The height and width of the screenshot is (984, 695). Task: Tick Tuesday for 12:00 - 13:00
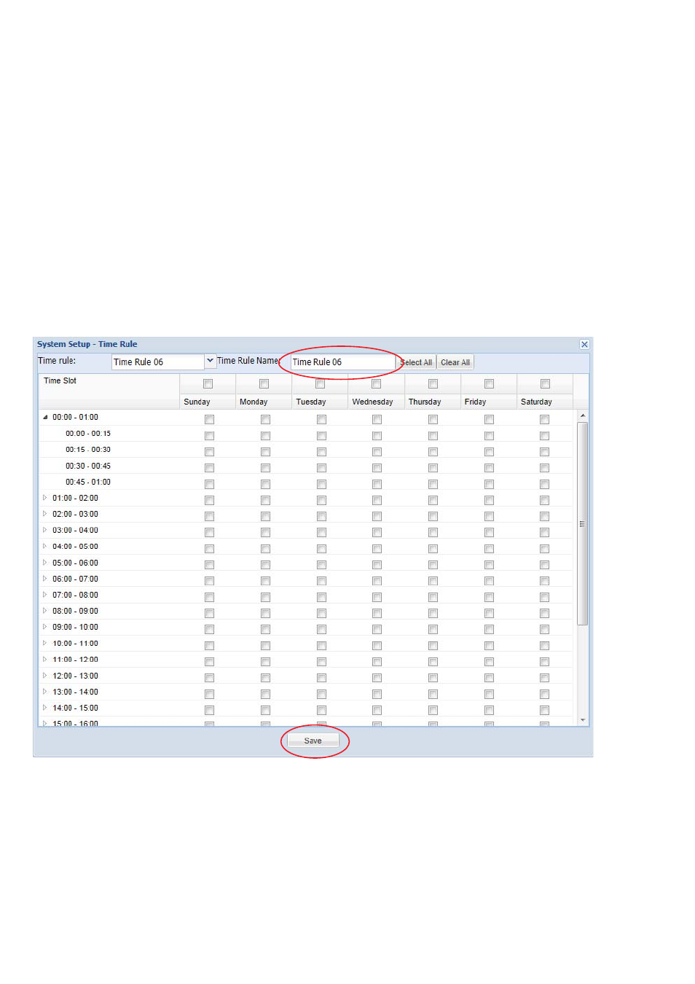tap(322, 679)
